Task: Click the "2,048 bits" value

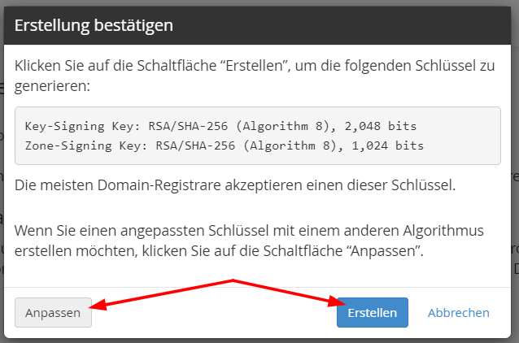Action: point(381,126)
